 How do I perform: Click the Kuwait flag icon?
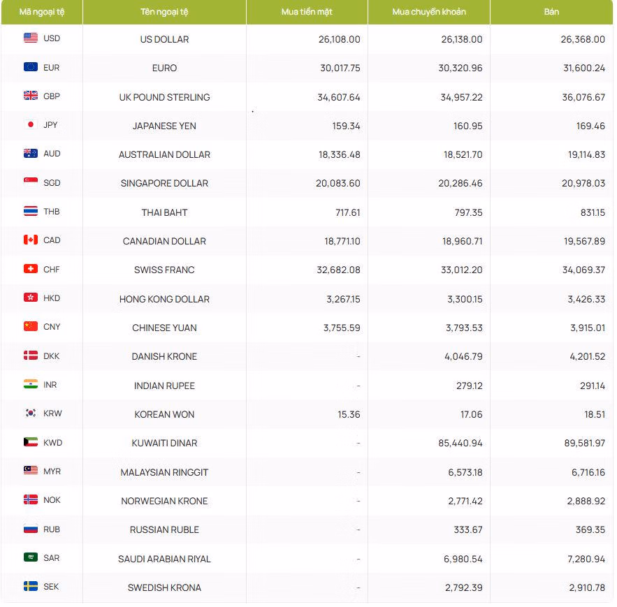31,442
